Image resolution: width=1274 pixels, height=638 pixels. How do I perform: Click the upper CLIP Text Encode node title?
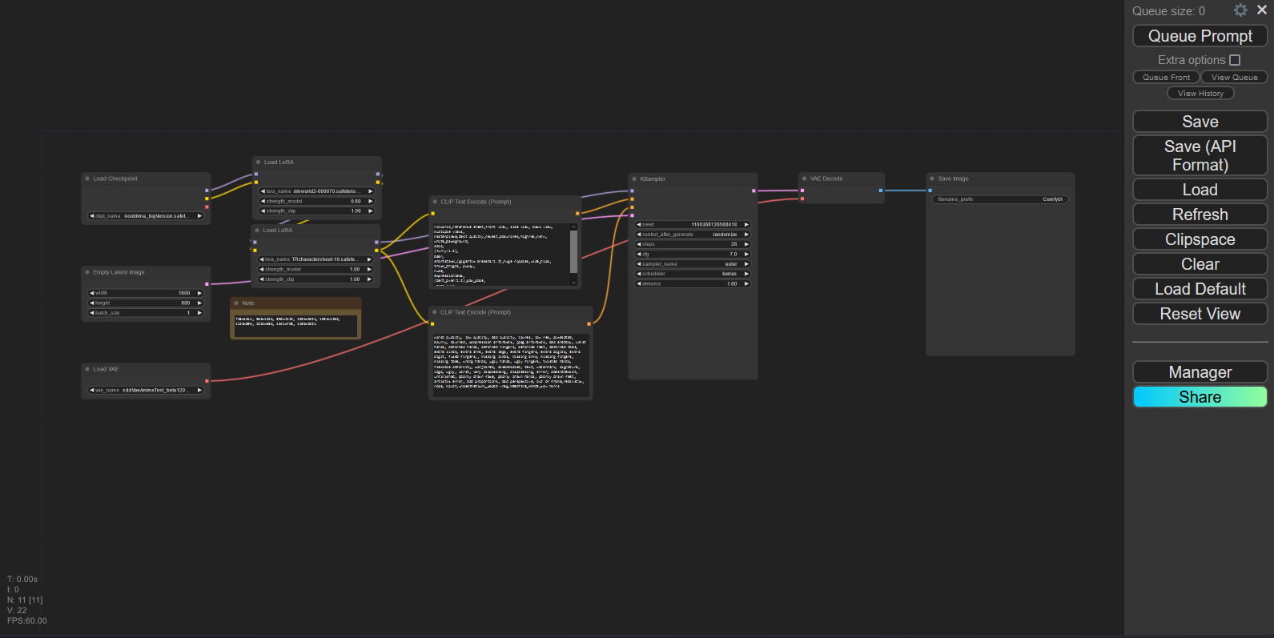tap(476, 202)
